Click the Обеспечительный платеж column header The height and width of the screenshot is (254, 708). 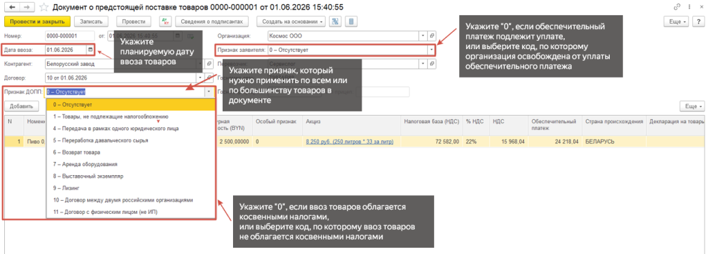(x=555, y=125)
